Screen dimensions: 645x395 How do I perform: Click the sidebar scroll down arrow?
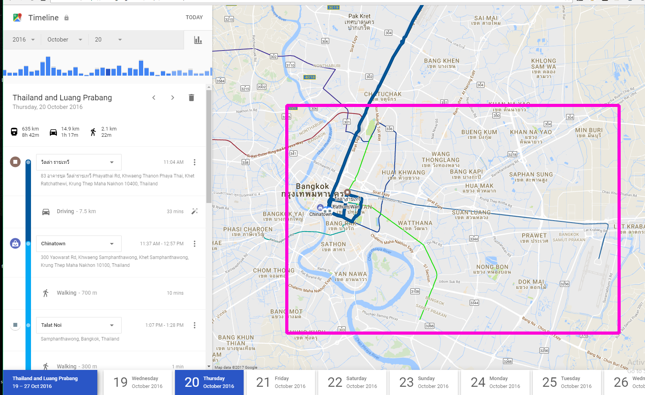(209, 367)
